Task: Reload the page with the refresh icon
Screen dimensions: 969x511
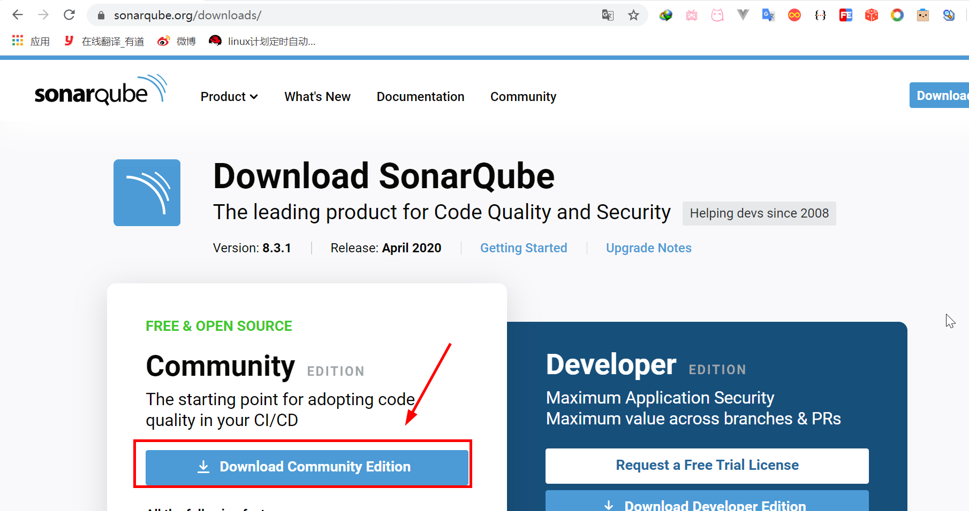Action: (x=69, y=15)
